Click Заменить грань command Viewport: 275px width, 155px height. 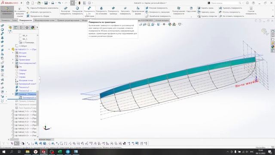[206, 12]
